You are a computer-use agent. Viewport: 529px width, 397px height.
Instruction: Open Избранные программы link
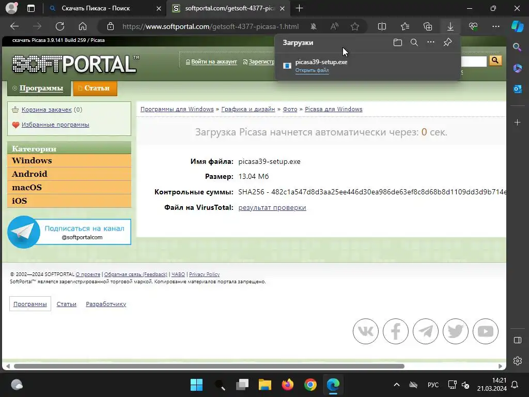[55, 125]
